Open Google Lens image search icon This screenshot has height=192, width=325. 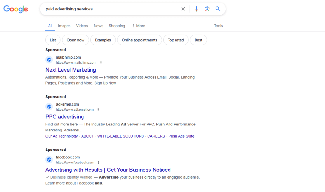click(x=207, y=9)
